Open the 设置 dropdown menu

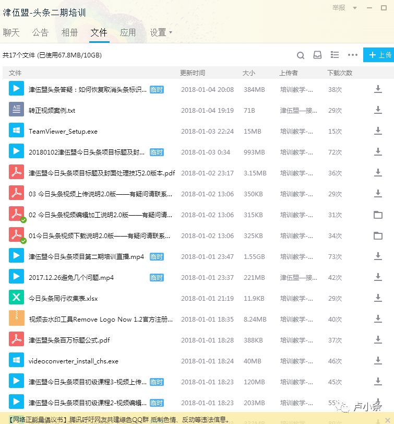(x=161, y=33)
